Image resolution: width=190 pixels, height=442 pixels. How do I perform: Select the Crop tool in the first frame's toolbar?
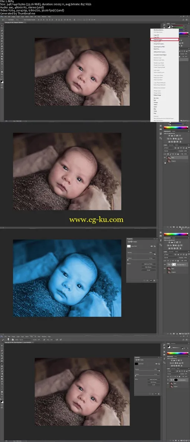click(x=2, y=36)
